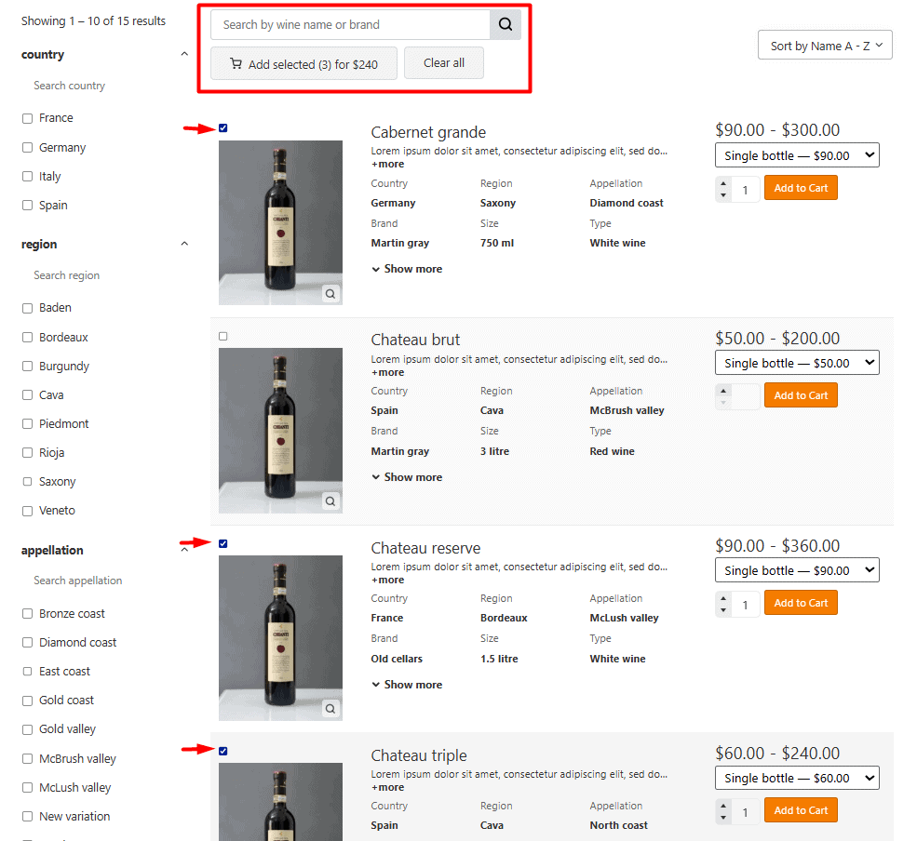
Task: Click the cart icon inside Add selected button
Action: tap(236, 63)
